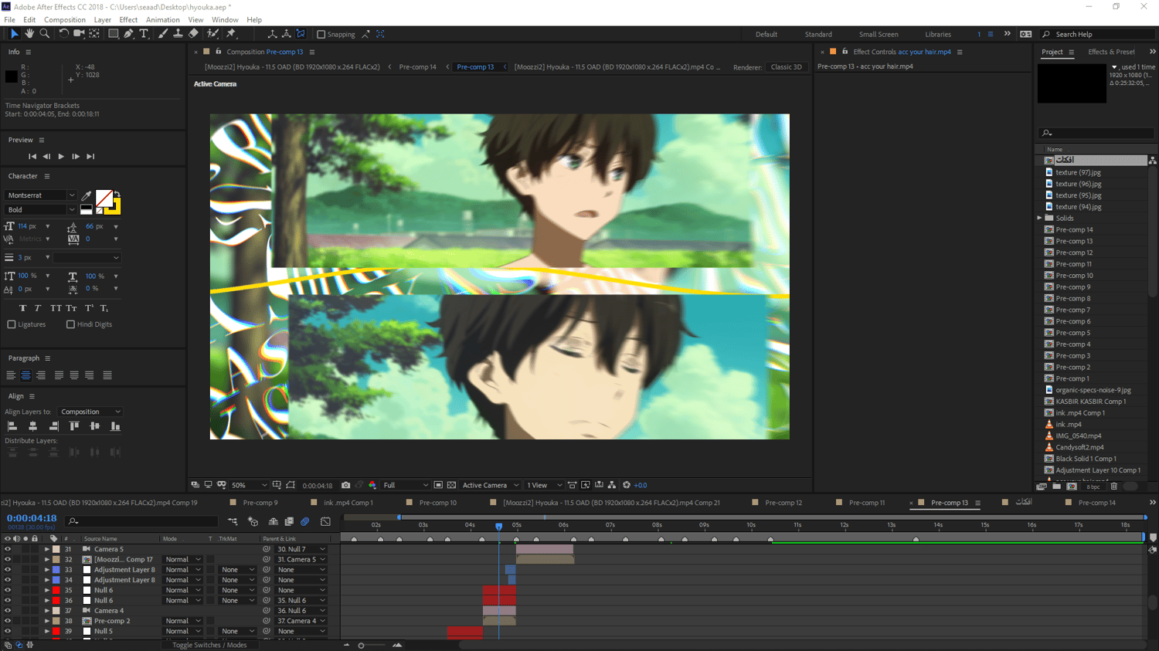
Task: Hide the Pre-comp 2 layer
Action: click(8, 621)
